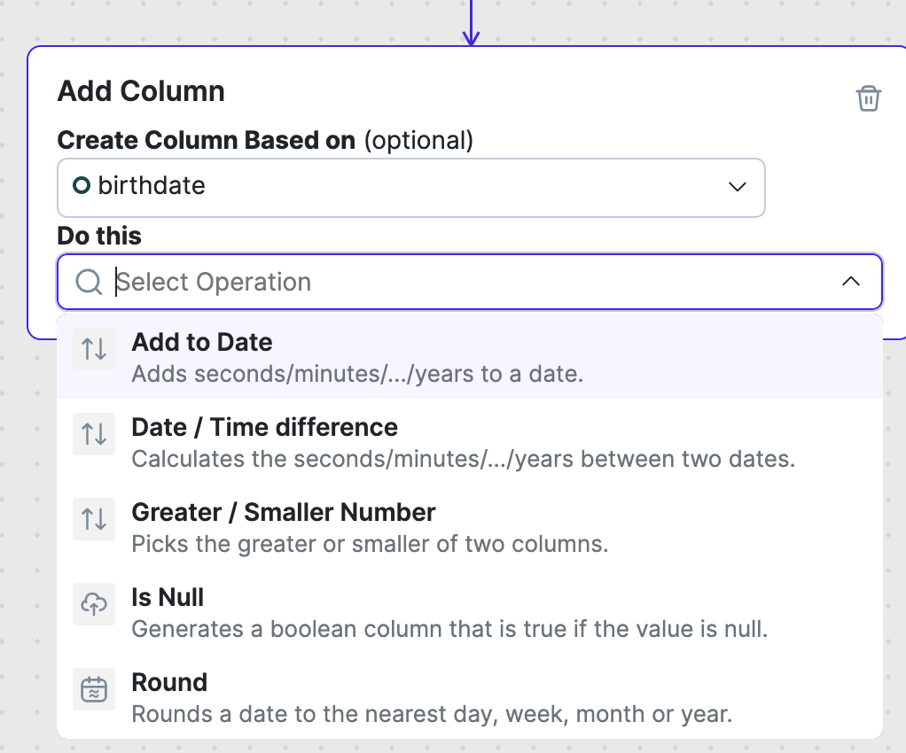Click the chevron-down arrow of birthdate selector
This screenshot has height=753, width=906.
(737, 187)
